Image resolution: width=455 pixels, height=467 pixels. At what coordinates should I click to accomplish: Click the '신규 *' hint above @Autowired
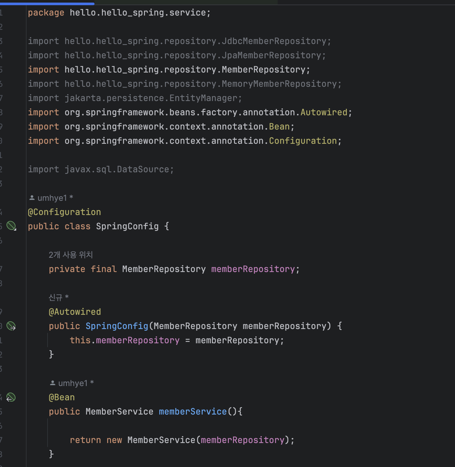[x=59, y=297]
